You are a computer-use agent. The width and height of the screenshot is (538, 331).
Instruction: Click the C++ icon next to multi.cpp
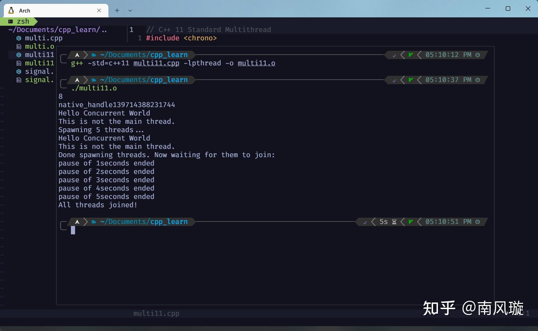click(18, 38)
